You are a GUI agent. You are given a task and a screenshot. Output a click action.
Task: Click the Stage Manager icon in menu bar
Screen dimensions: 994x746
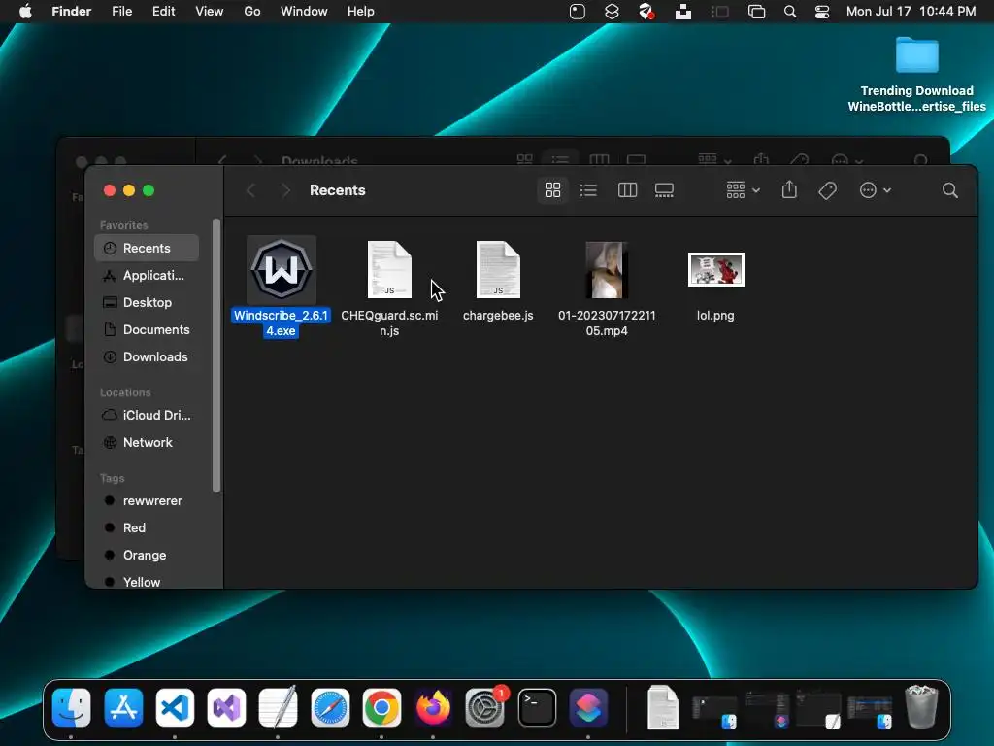click(x=719, y=12)
